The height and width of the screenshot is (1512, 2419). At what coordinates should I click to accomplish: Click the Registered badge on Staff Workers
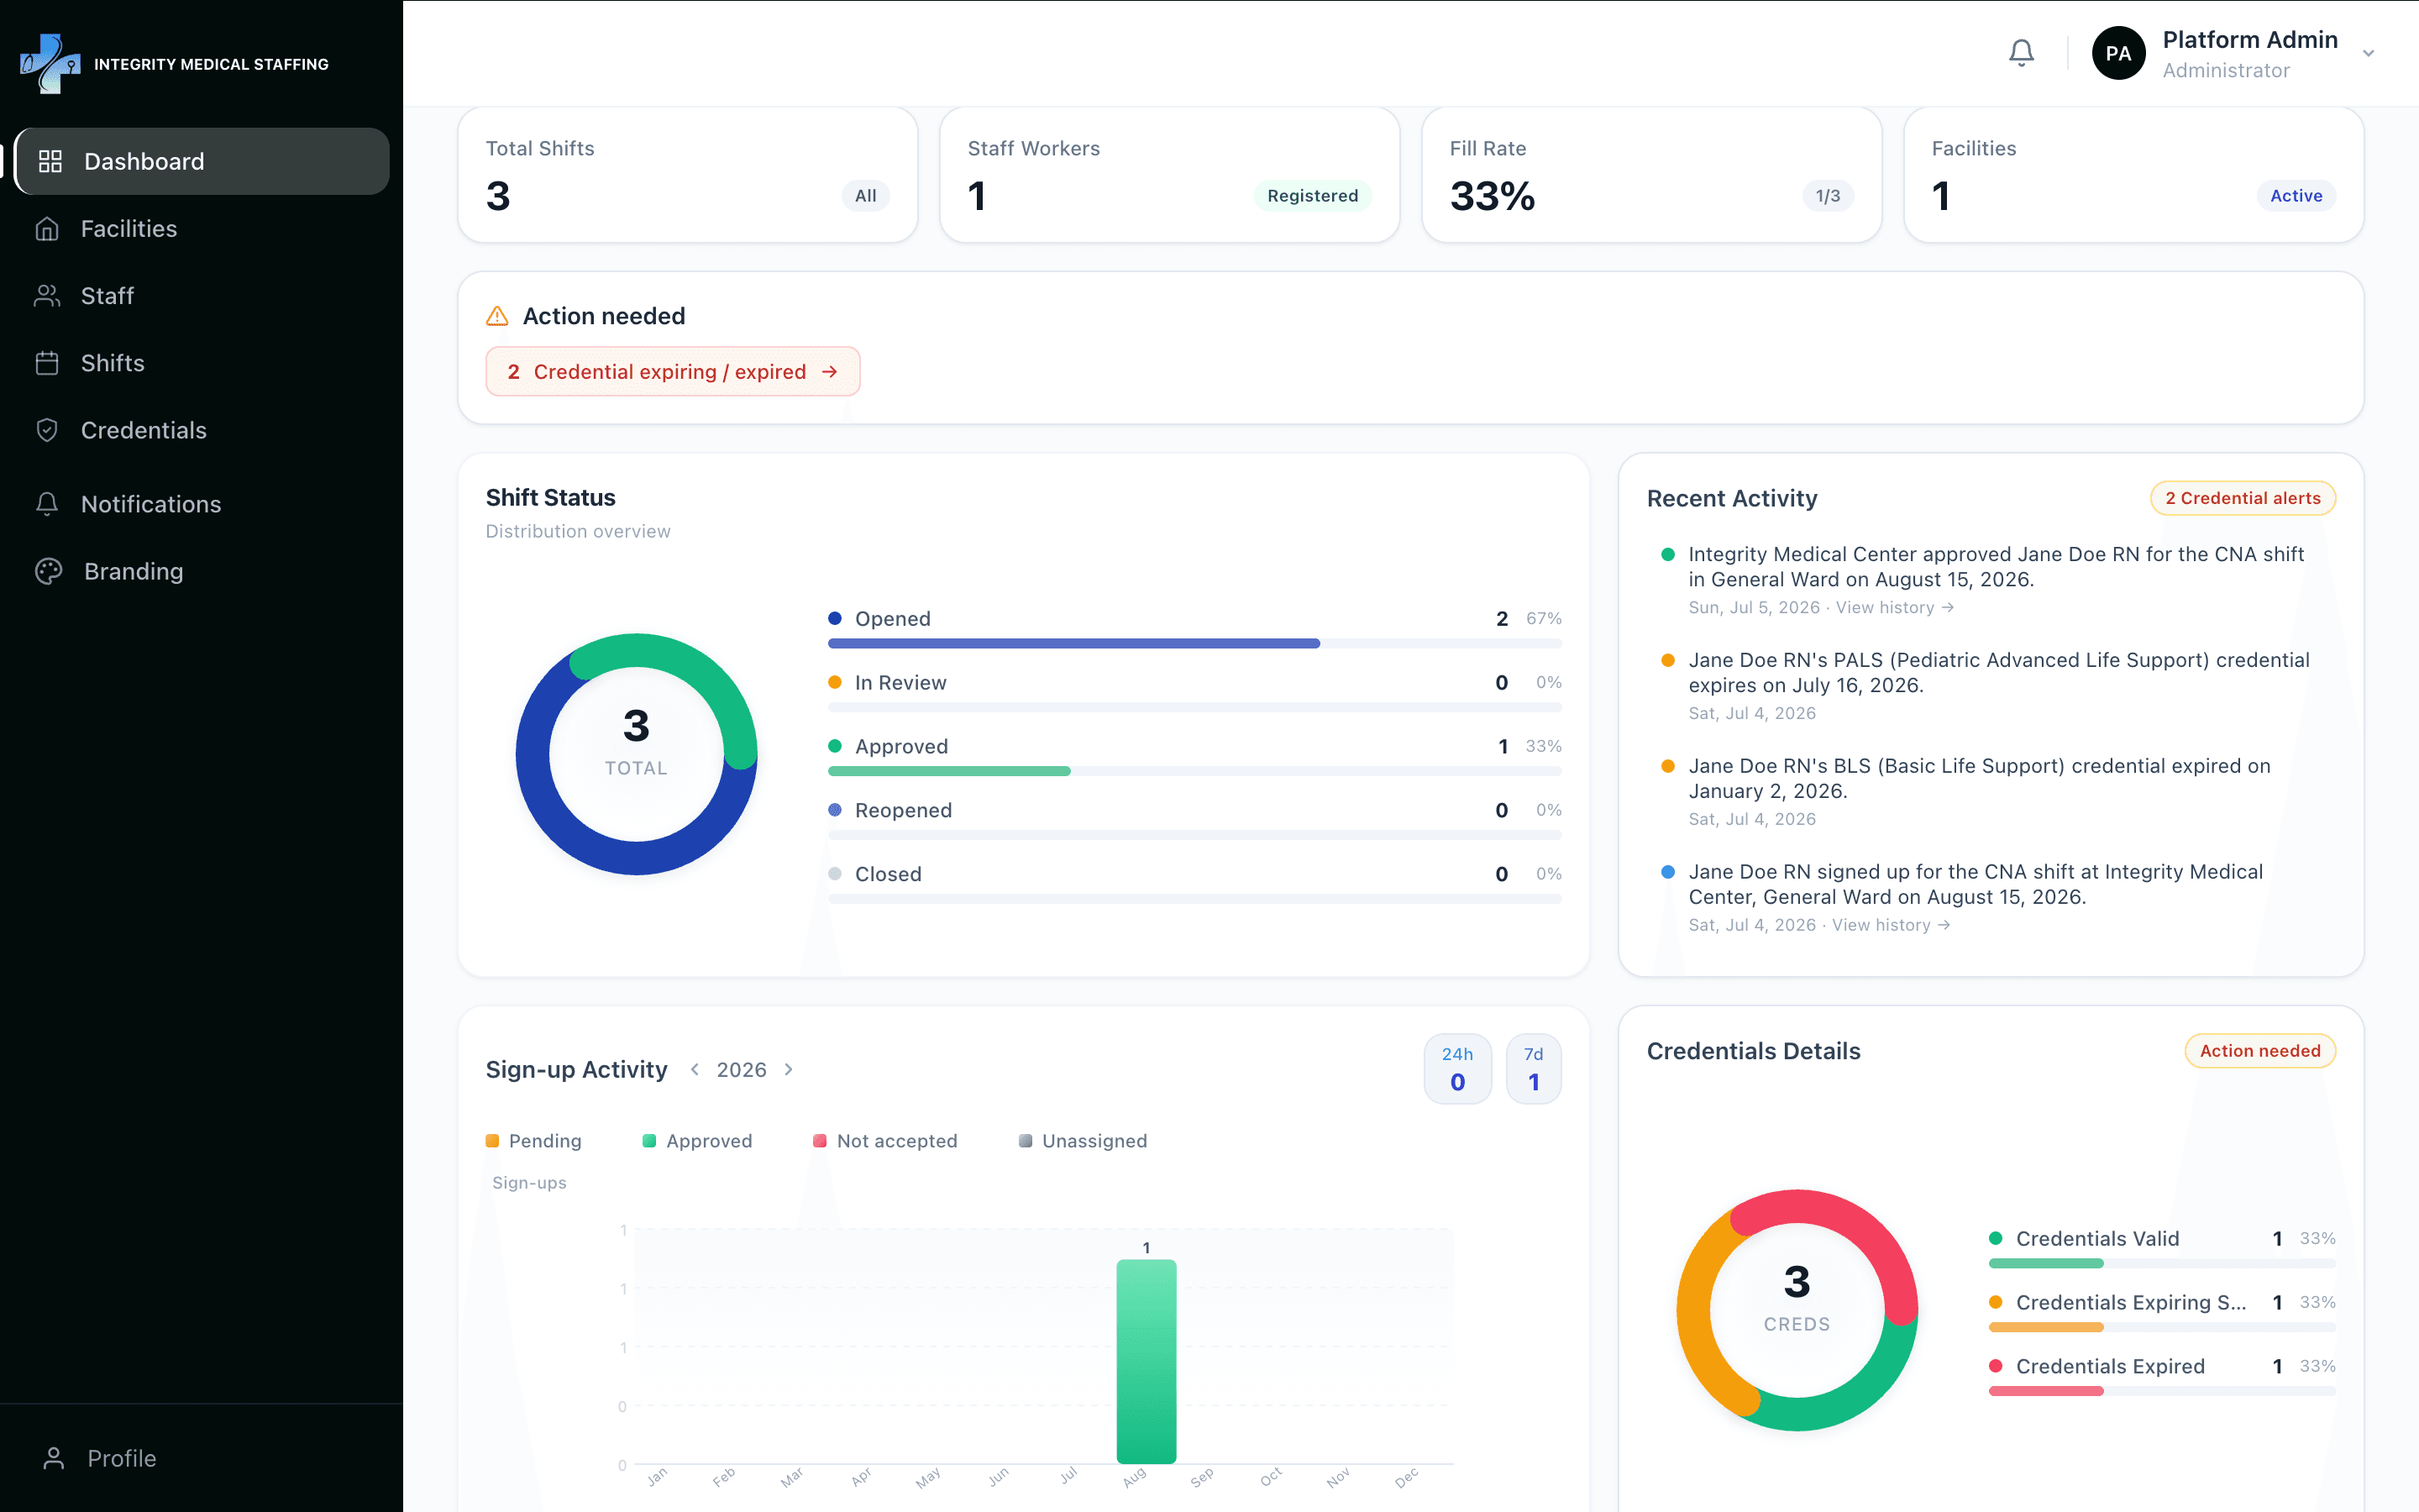point(1313,196)
